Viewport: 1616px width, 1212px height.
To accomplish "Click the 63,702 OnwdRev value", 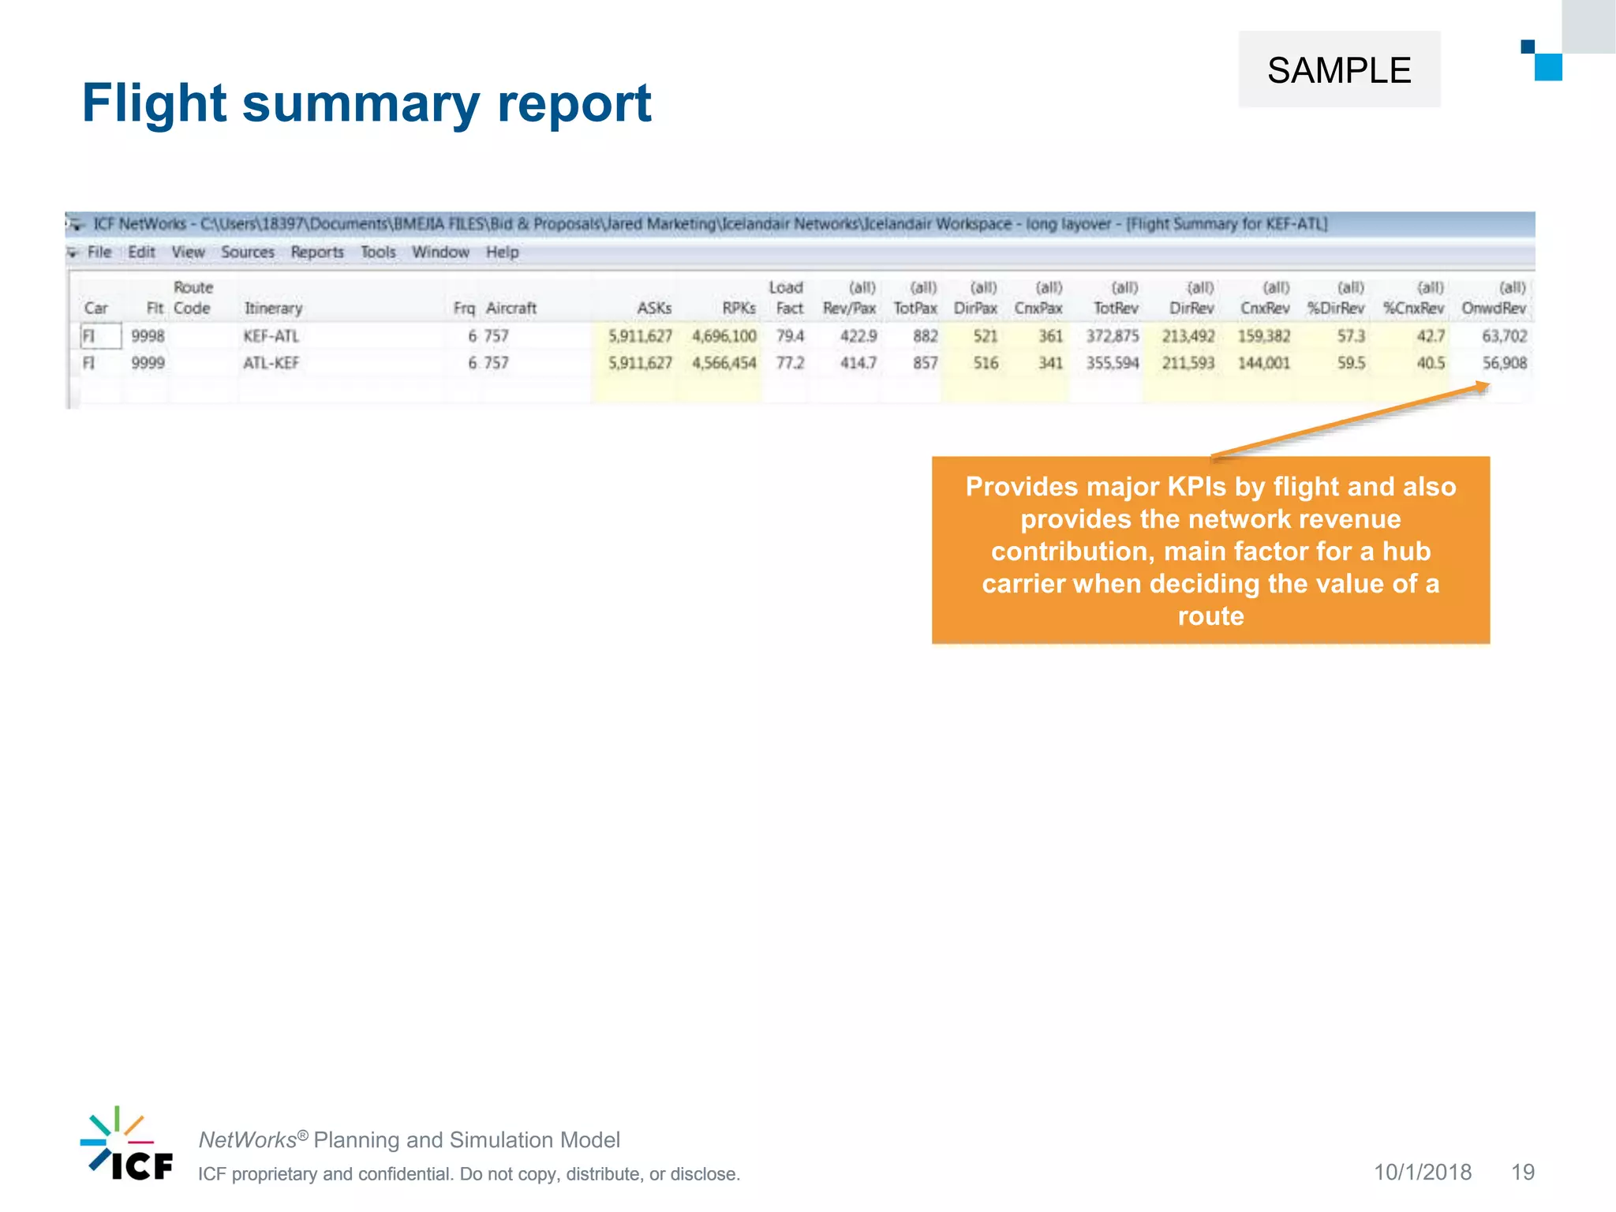I will (1504, 336).
